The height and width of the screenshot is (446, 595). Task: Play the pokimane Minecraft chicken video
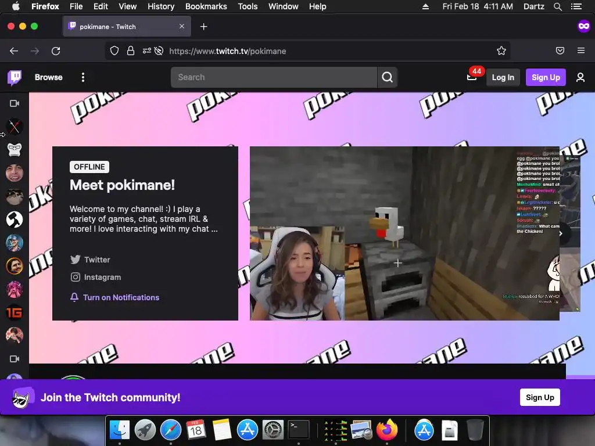coord(404,233)
